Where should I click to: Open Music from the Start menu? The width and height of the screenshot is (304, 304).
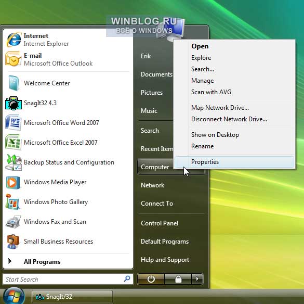coord(149,111)
